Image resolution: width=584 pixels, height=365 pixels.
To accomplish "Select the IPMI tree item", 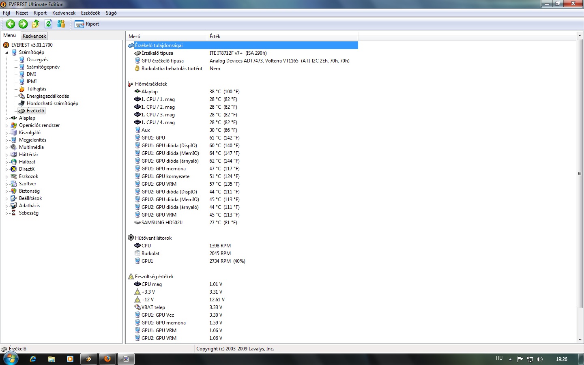I will [x=32, y=82].
